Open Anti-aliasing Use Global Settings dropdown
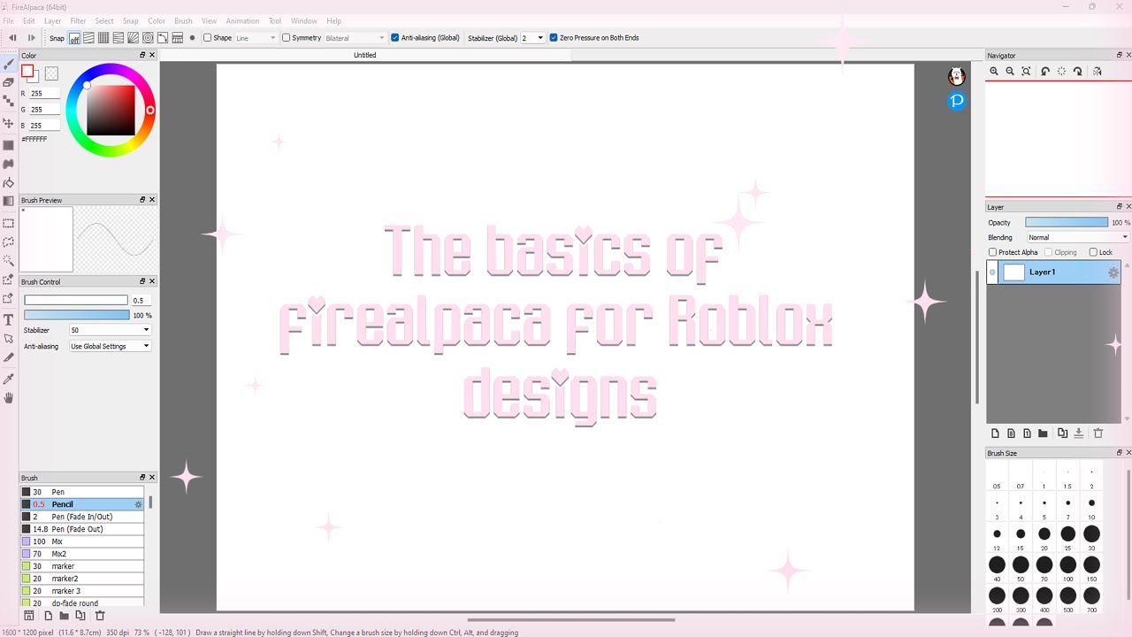The height and width of the screenshot is (637, 1132). (110, 346)
